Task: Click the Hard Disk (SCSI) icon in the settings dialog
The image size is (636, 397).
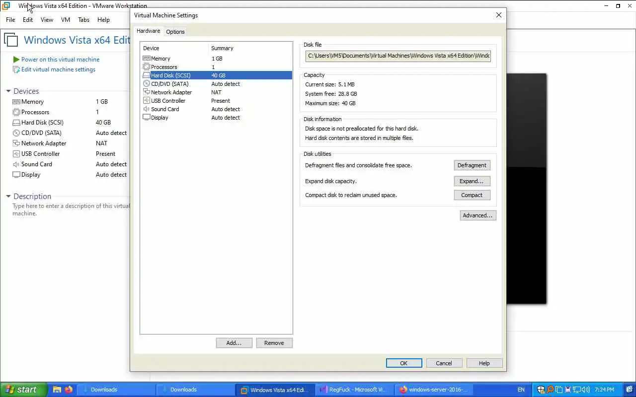Action: [x=146, y=75]
